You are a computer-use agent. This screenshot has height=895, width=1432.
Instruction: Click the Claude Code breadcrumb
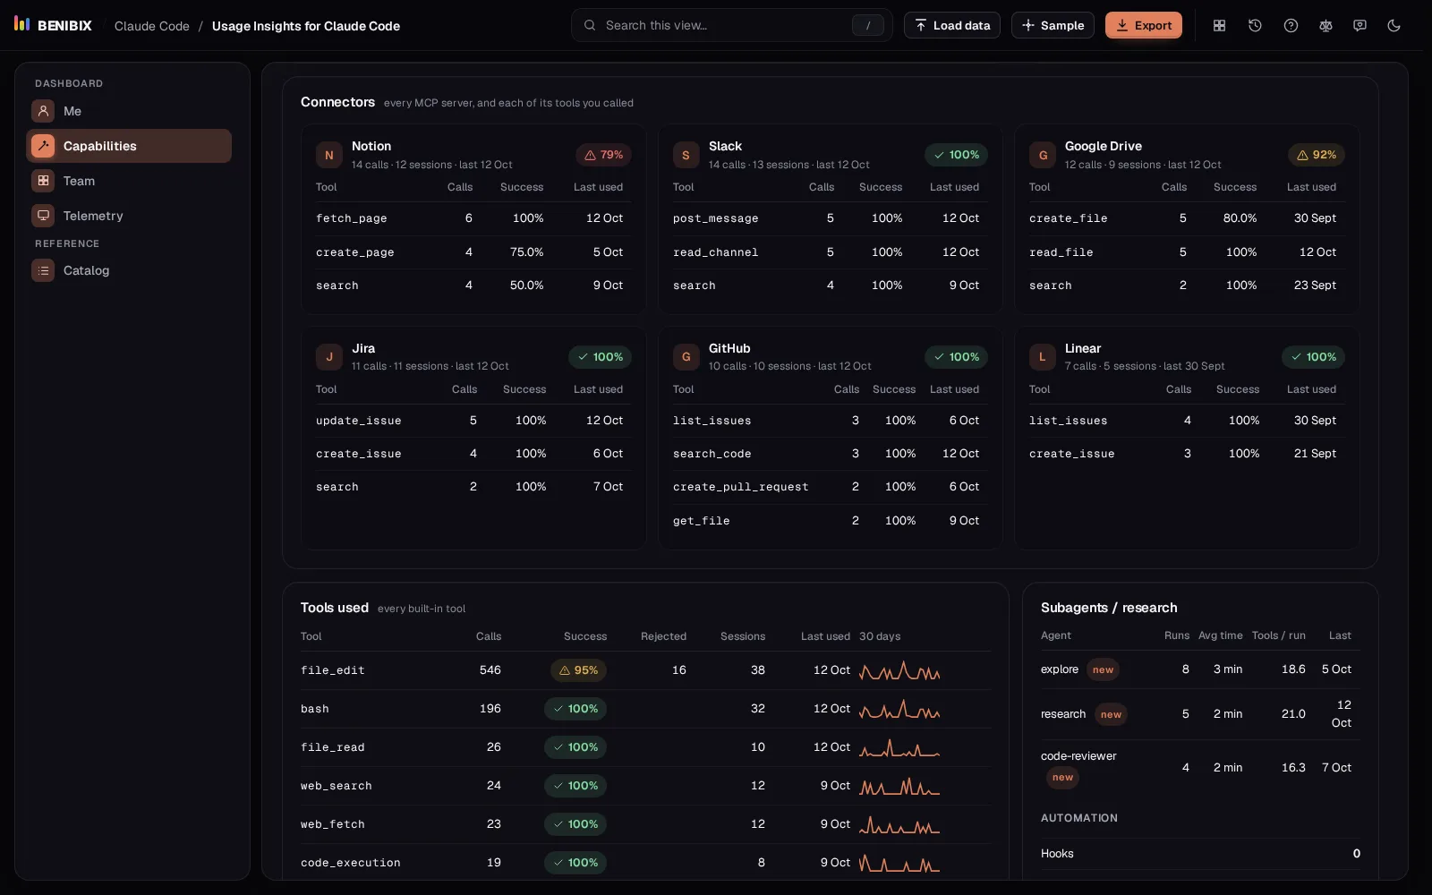point(152,26)
